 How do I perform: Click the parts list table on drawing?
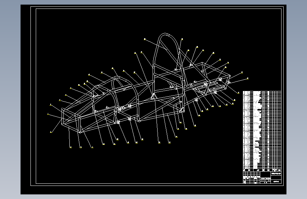pos(262,131)
